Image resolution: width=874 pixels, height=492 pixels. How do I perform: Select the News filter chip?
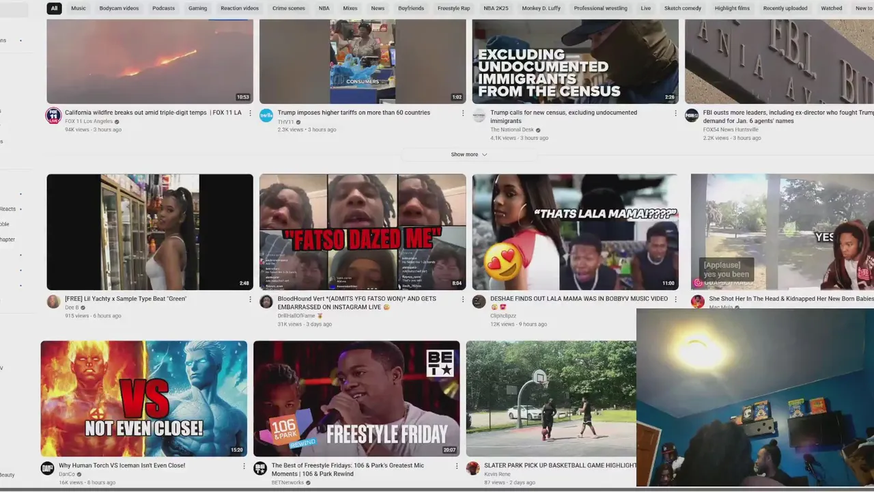(x=378, y=8)
